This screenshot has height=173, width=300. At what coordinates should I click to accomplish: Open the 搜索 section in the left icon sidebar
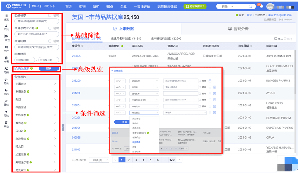pyautogui.click(x=6, y=17)
